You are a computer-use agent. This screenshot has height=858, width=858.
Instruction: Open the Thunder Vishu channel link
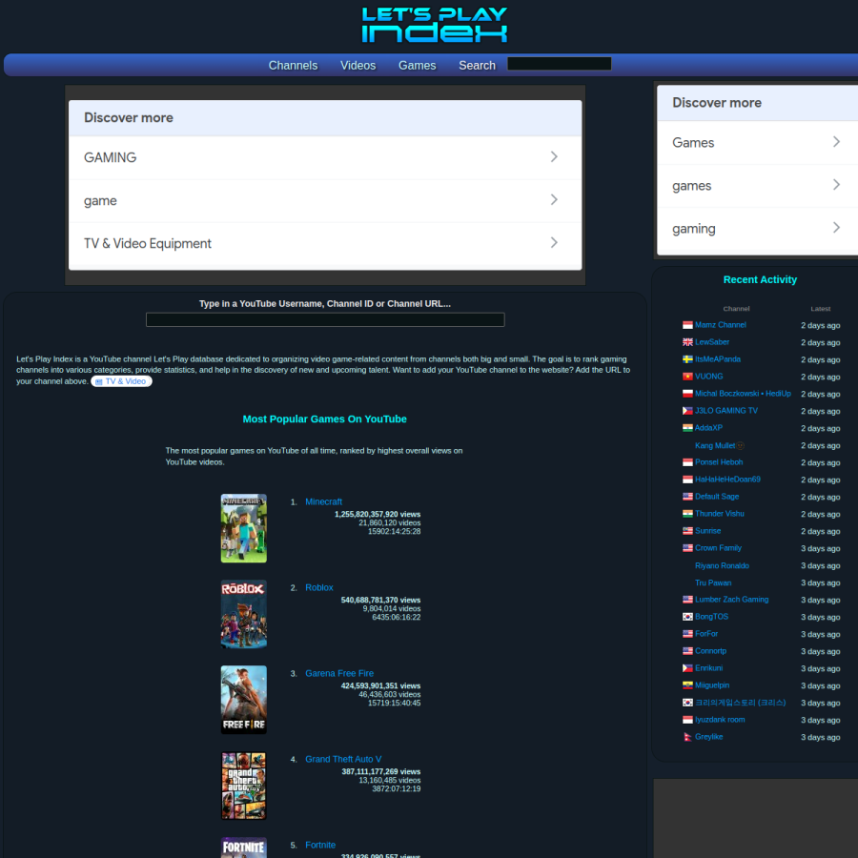(719, 514)
